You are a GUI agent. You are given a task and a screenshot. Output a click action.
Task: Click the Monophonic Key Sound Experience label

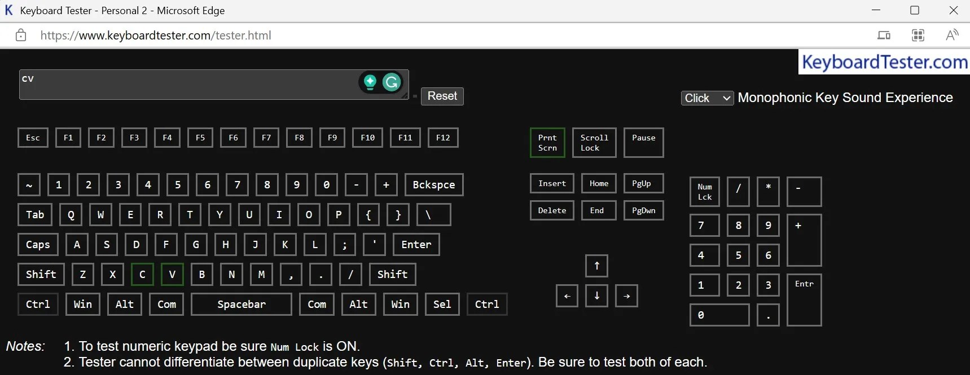[x=845, y=98]
